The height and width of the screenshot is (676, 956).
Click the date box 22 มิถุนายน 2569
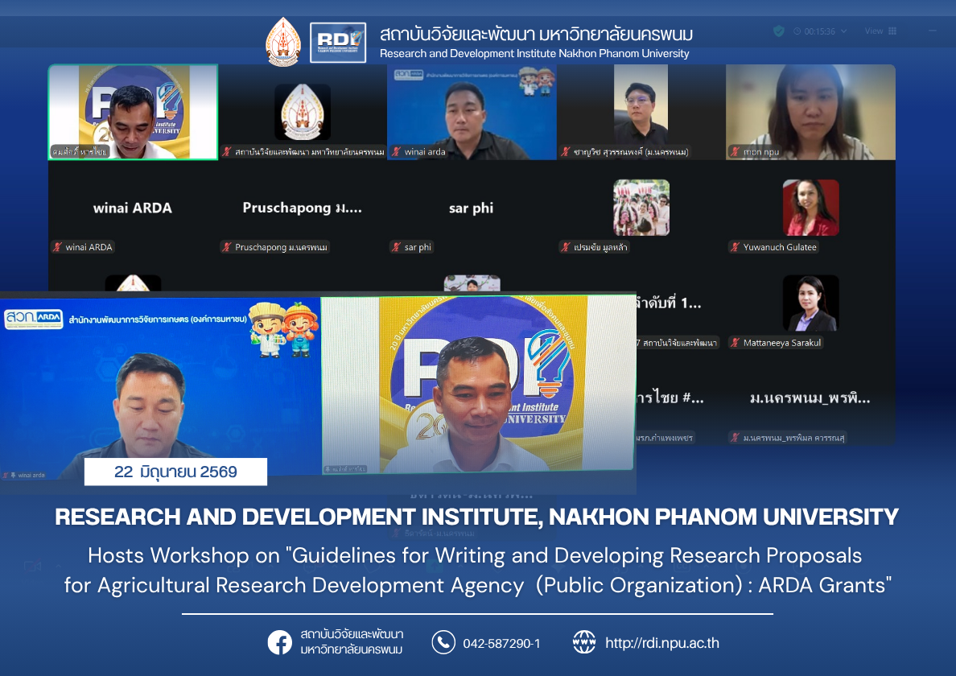point(175,472)
